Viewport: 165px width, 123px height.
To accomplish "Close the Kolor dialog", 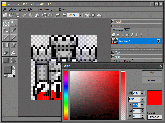I will click(x=160, y=66).
